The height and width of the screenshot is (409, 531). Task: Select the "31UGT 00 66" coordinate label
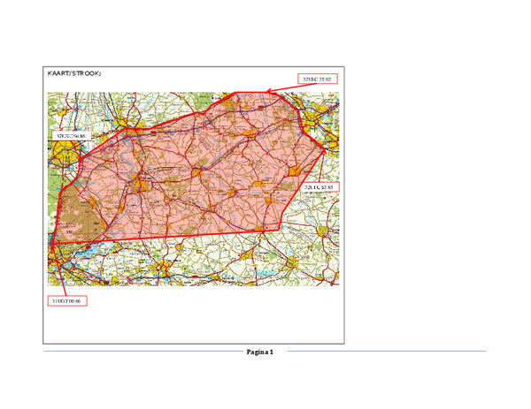67,301
